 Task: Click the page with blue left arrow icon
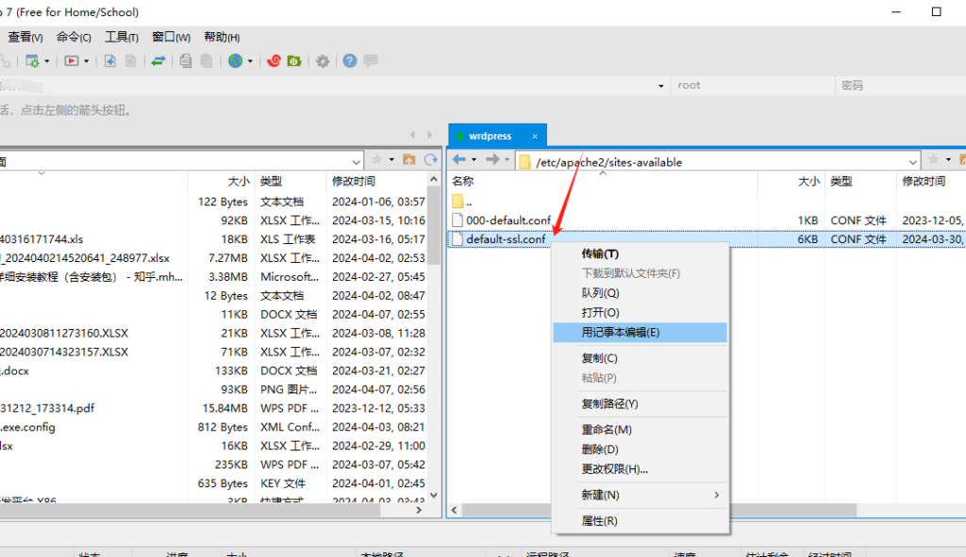(x=110, y=61)
